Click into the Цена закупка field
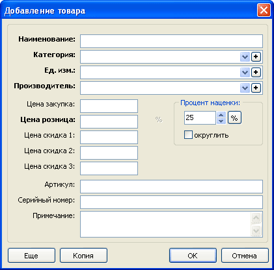 [109, 106]
